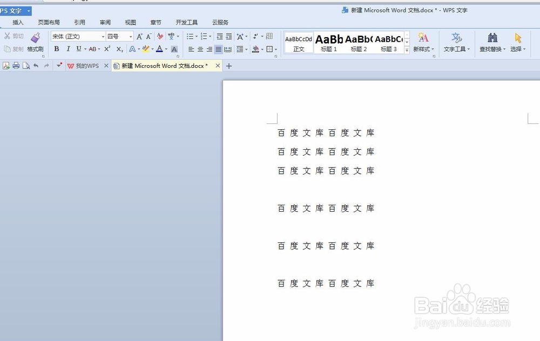Toggle justify alignment

[x=218, y=50]
